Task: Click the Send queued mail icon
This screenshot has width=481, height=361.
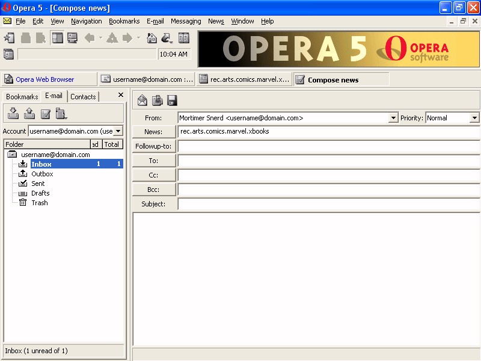Action: coord(29,113)
